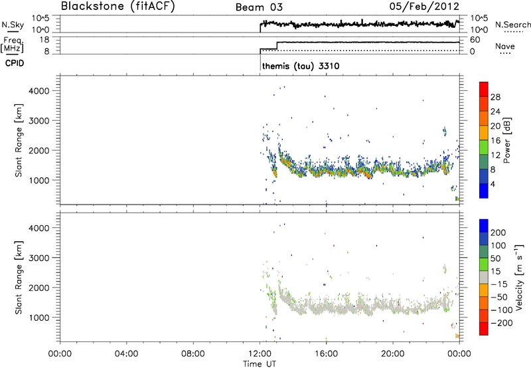
Task: Click the 04:00 time tick label
Action: point(126,354)
